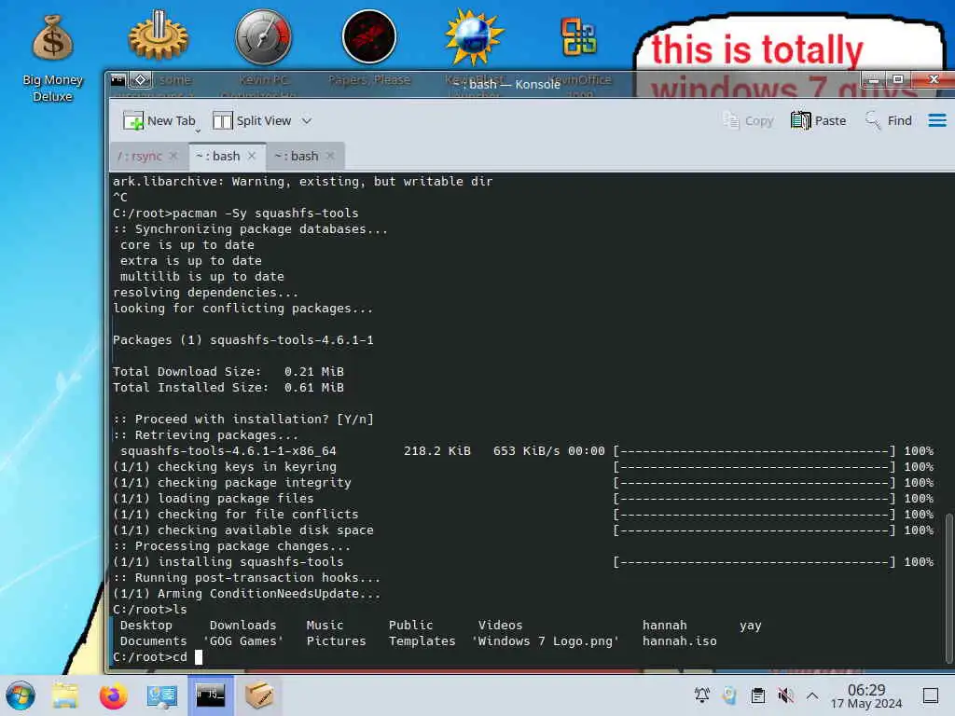This screenshot has width=955, height=716.
Task: Click '(1/1) Arming ConditionNeedsUpdate...' line
Action: [x=246, y=593]
